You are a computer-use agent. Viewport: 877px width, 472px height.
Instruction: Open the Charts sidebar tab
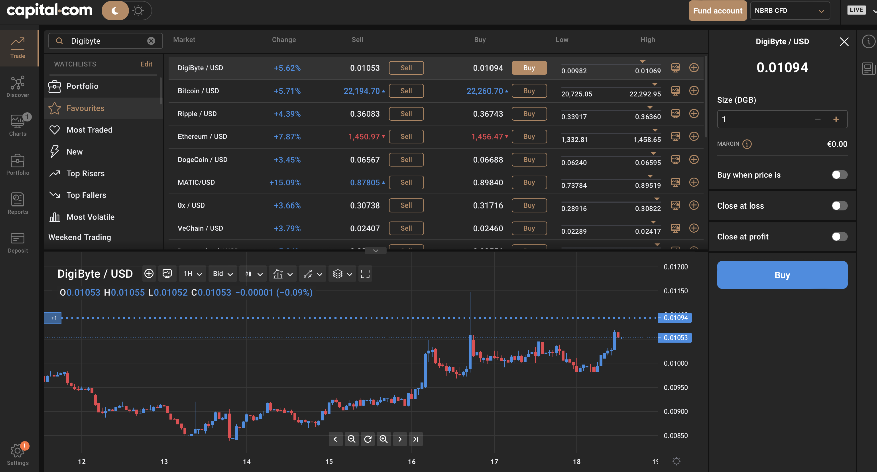18,126
